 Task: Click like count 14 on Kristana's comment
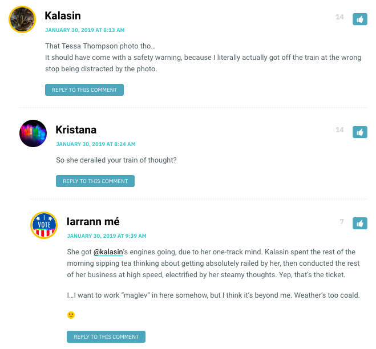[x=339, y=130]
